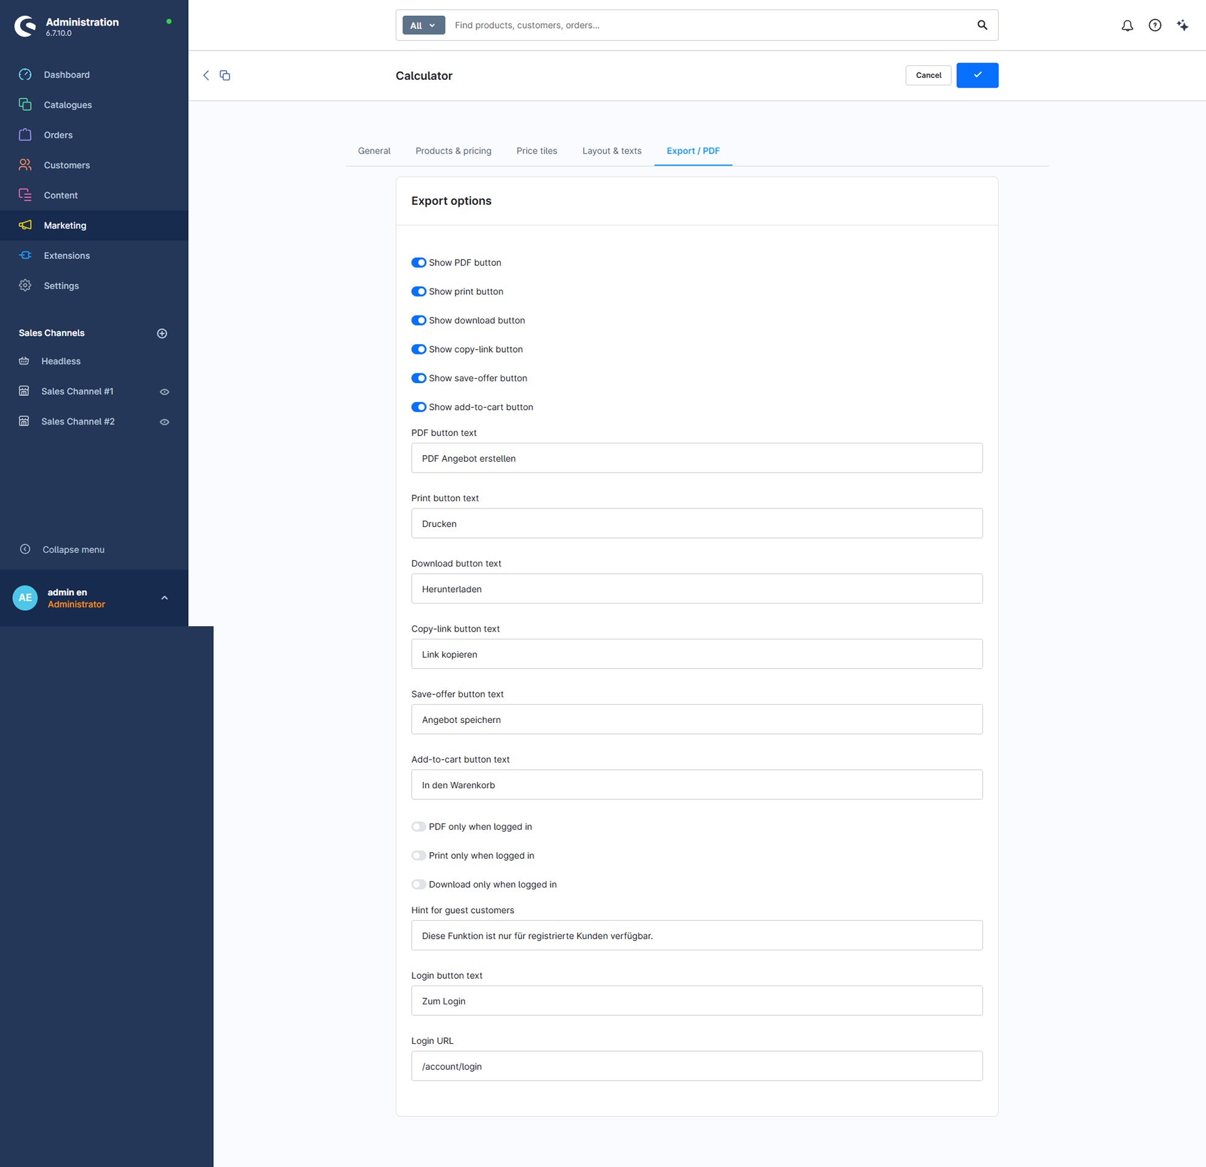Open the help question mark icon
Screen dimensions: 1206x1167
(x=1155, y=25)
